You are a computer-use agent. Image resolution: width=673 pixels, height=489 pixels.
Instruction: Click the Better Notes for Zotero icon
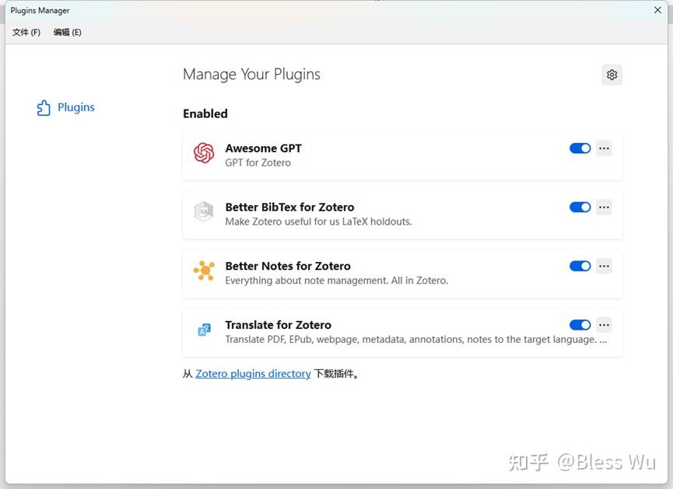[203, 271]
